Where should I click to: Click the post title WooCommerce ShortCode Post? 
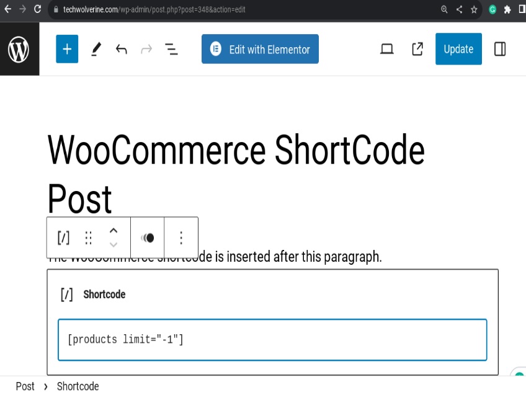236,174
